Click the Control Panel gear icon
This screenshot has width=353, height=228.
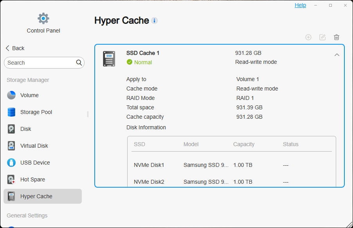point(43,18)
